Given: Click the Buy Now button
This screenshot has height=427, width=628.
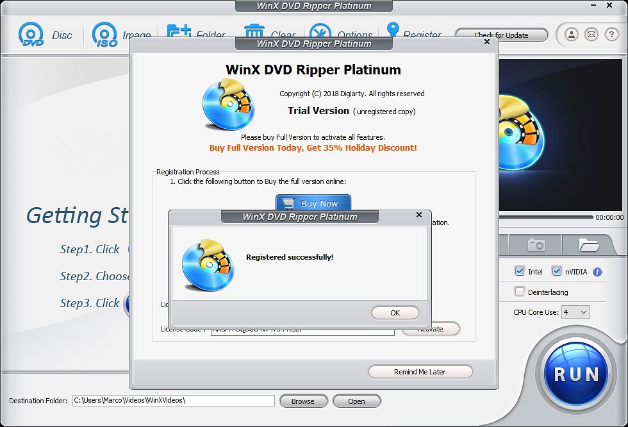Looking at the screenshot, I should coord(313,203).
